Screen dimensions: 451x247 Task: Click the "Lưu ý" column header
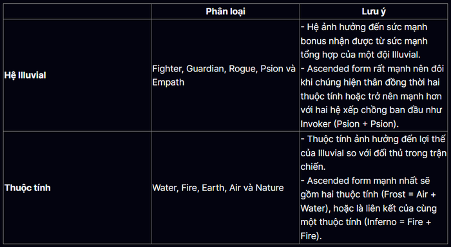click(x=373, y=12)
